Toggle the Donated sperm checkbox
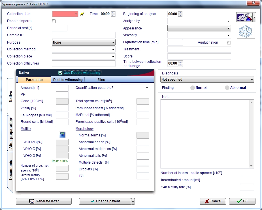The width and height of the screenshot is (262, 210). (54, 21)
